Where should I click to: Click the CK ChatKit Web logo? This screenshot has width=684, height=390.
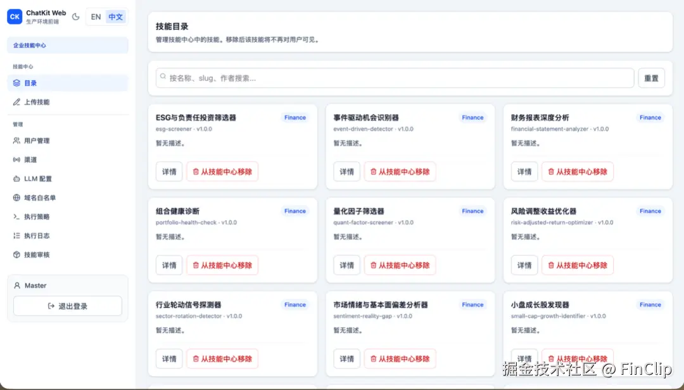[15, 16]
